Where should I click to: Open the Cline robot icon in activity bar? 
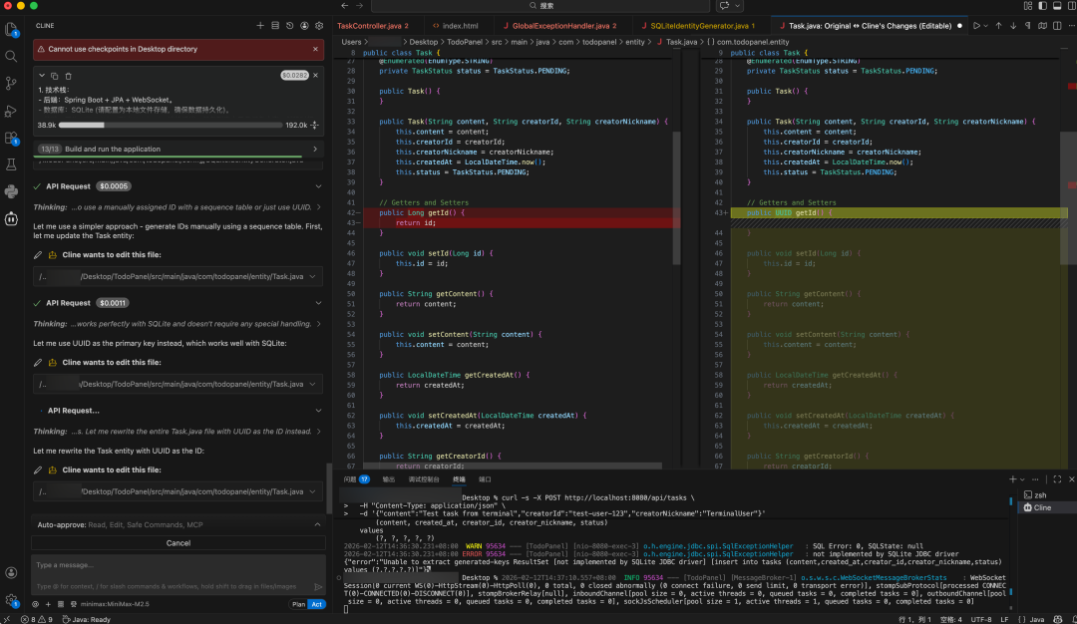point(12,218)
